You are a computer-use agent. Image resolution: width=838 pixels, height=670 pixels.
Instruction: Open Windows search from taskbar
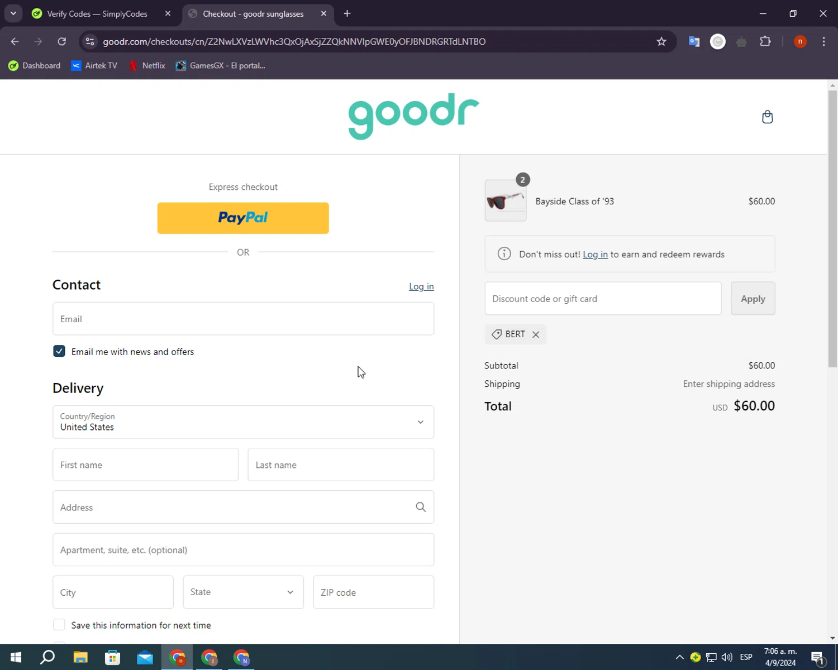pyautogui.click(x=48, y=657)
